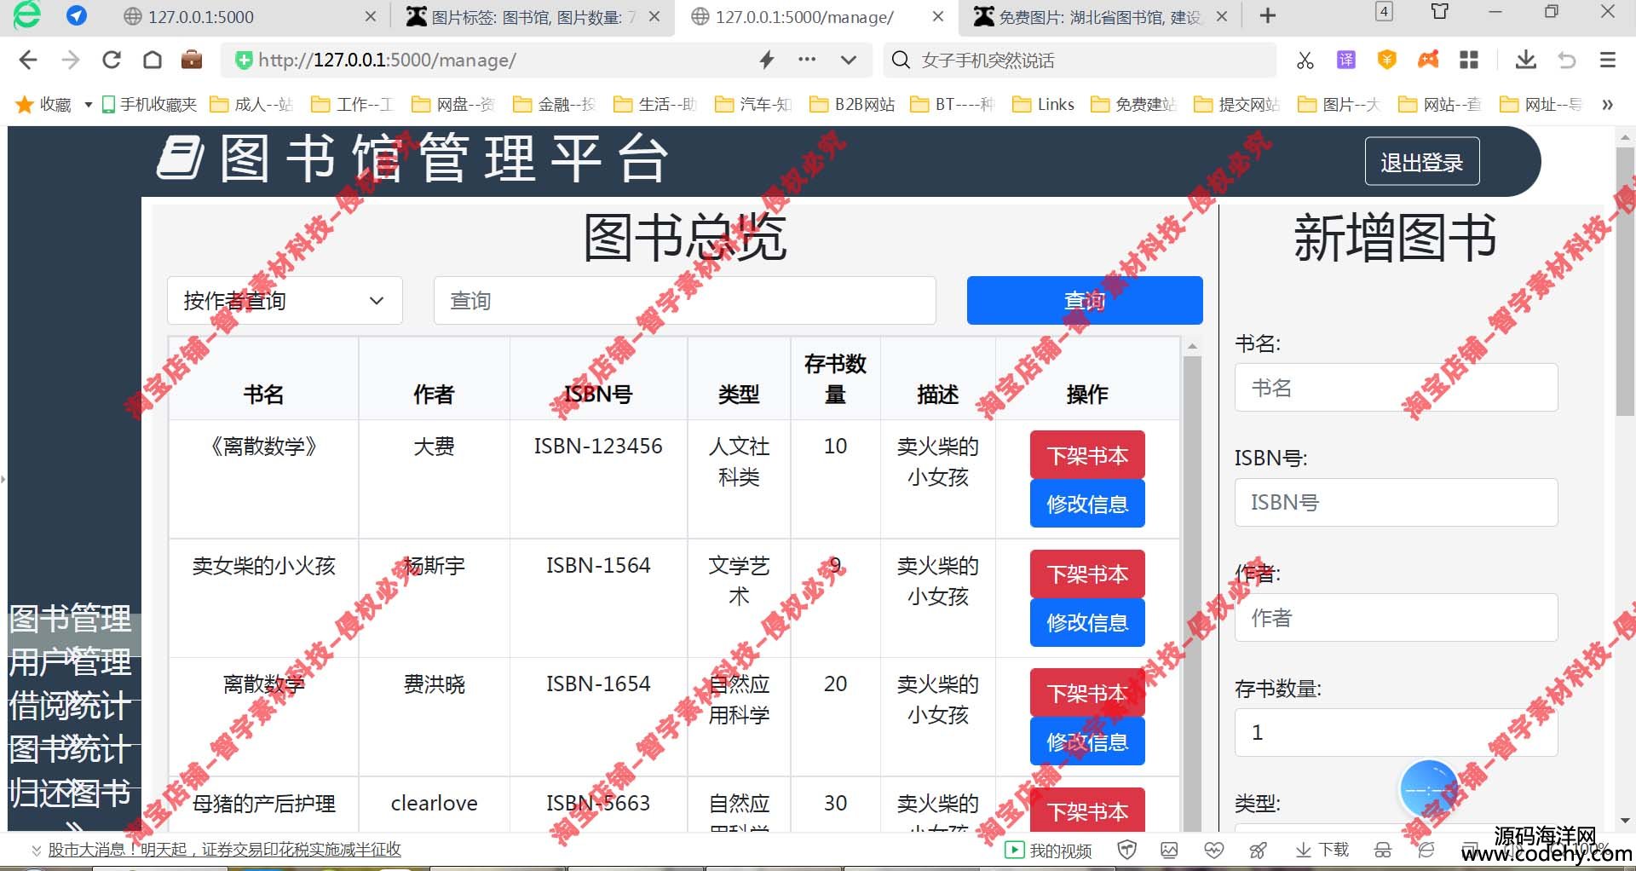The height and width of the screenshot is (871, 1636).
Task: Open 图书统计 in the sidebar
Action: (71, 749)
